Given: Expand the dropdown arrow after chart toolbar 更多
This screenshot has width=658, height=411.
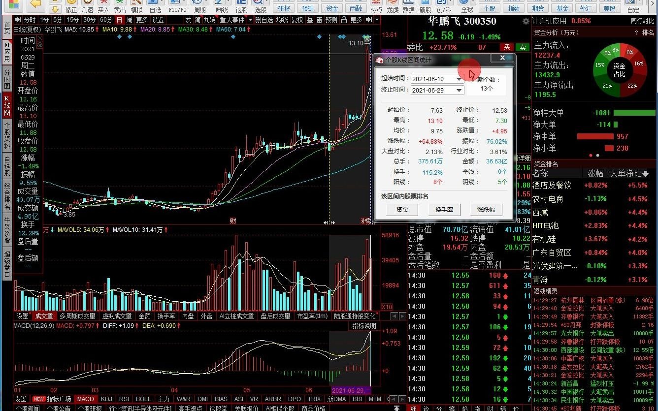Looking at the screenshot, I should (377, 20).
